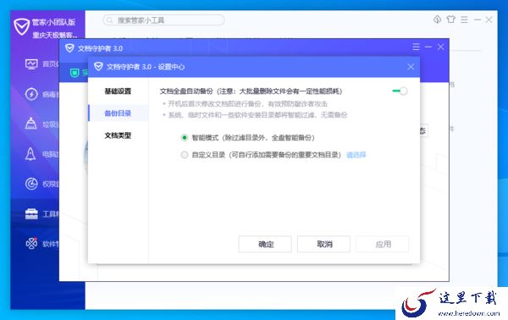This screenshot has width=508, height=320.
Task: Close the 设置中心 dialog
Action: (x=411, y=67)
